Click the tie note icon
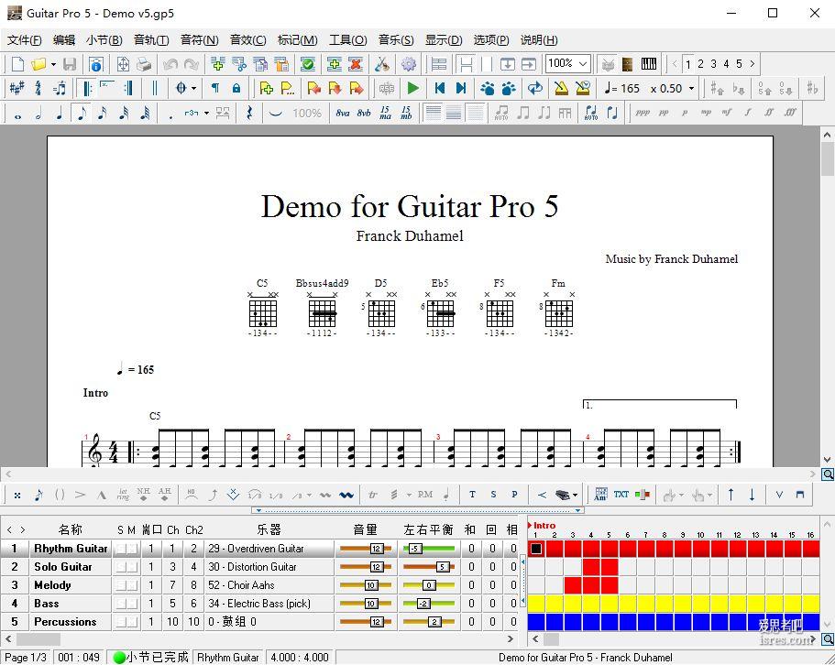The height and width of the screenshot is (665, 835). (x=275, y=114)
